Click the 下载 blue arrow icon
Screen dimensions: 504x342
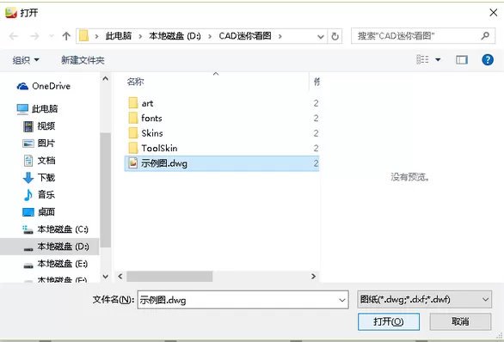tap(28, 178)
